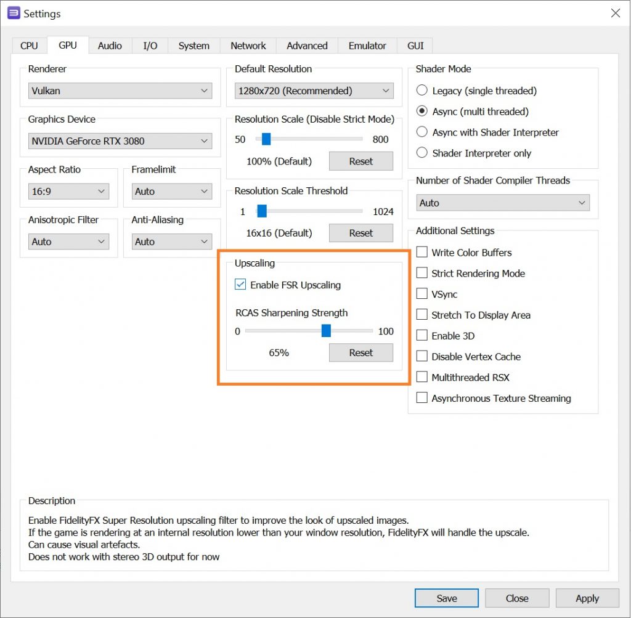Enable Stretch To Display Area
Image resolution: width=631 pixels, height=618 pixels.
(421, 315)
